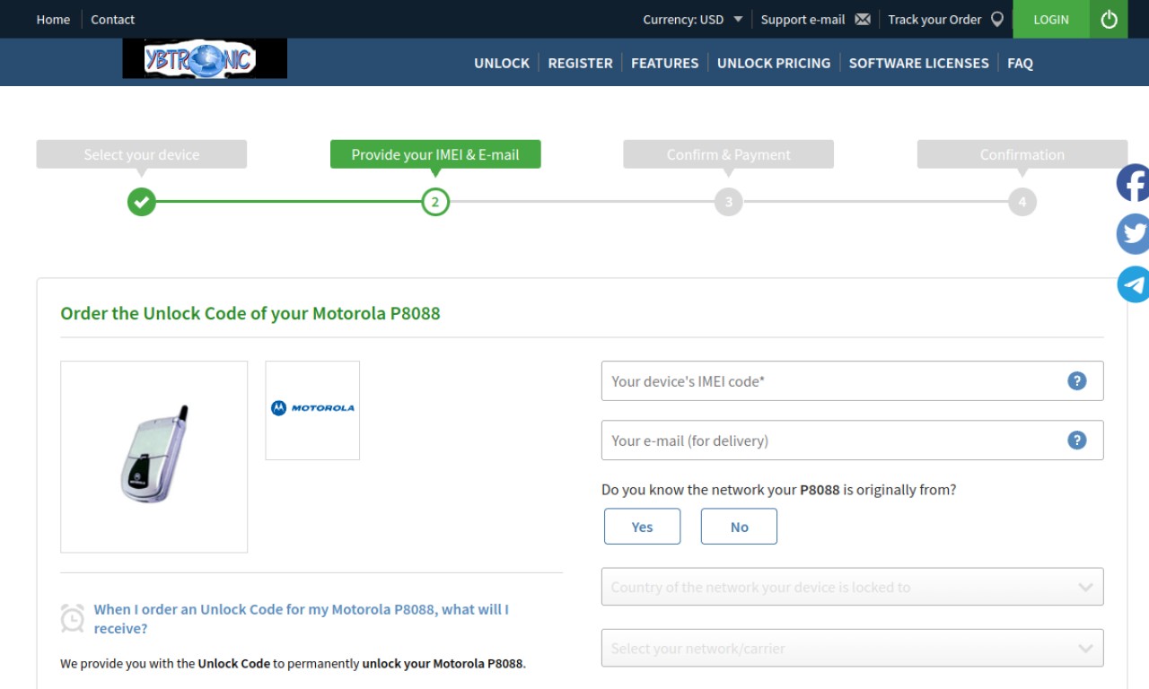Click the green Login button

(1051, 19)
